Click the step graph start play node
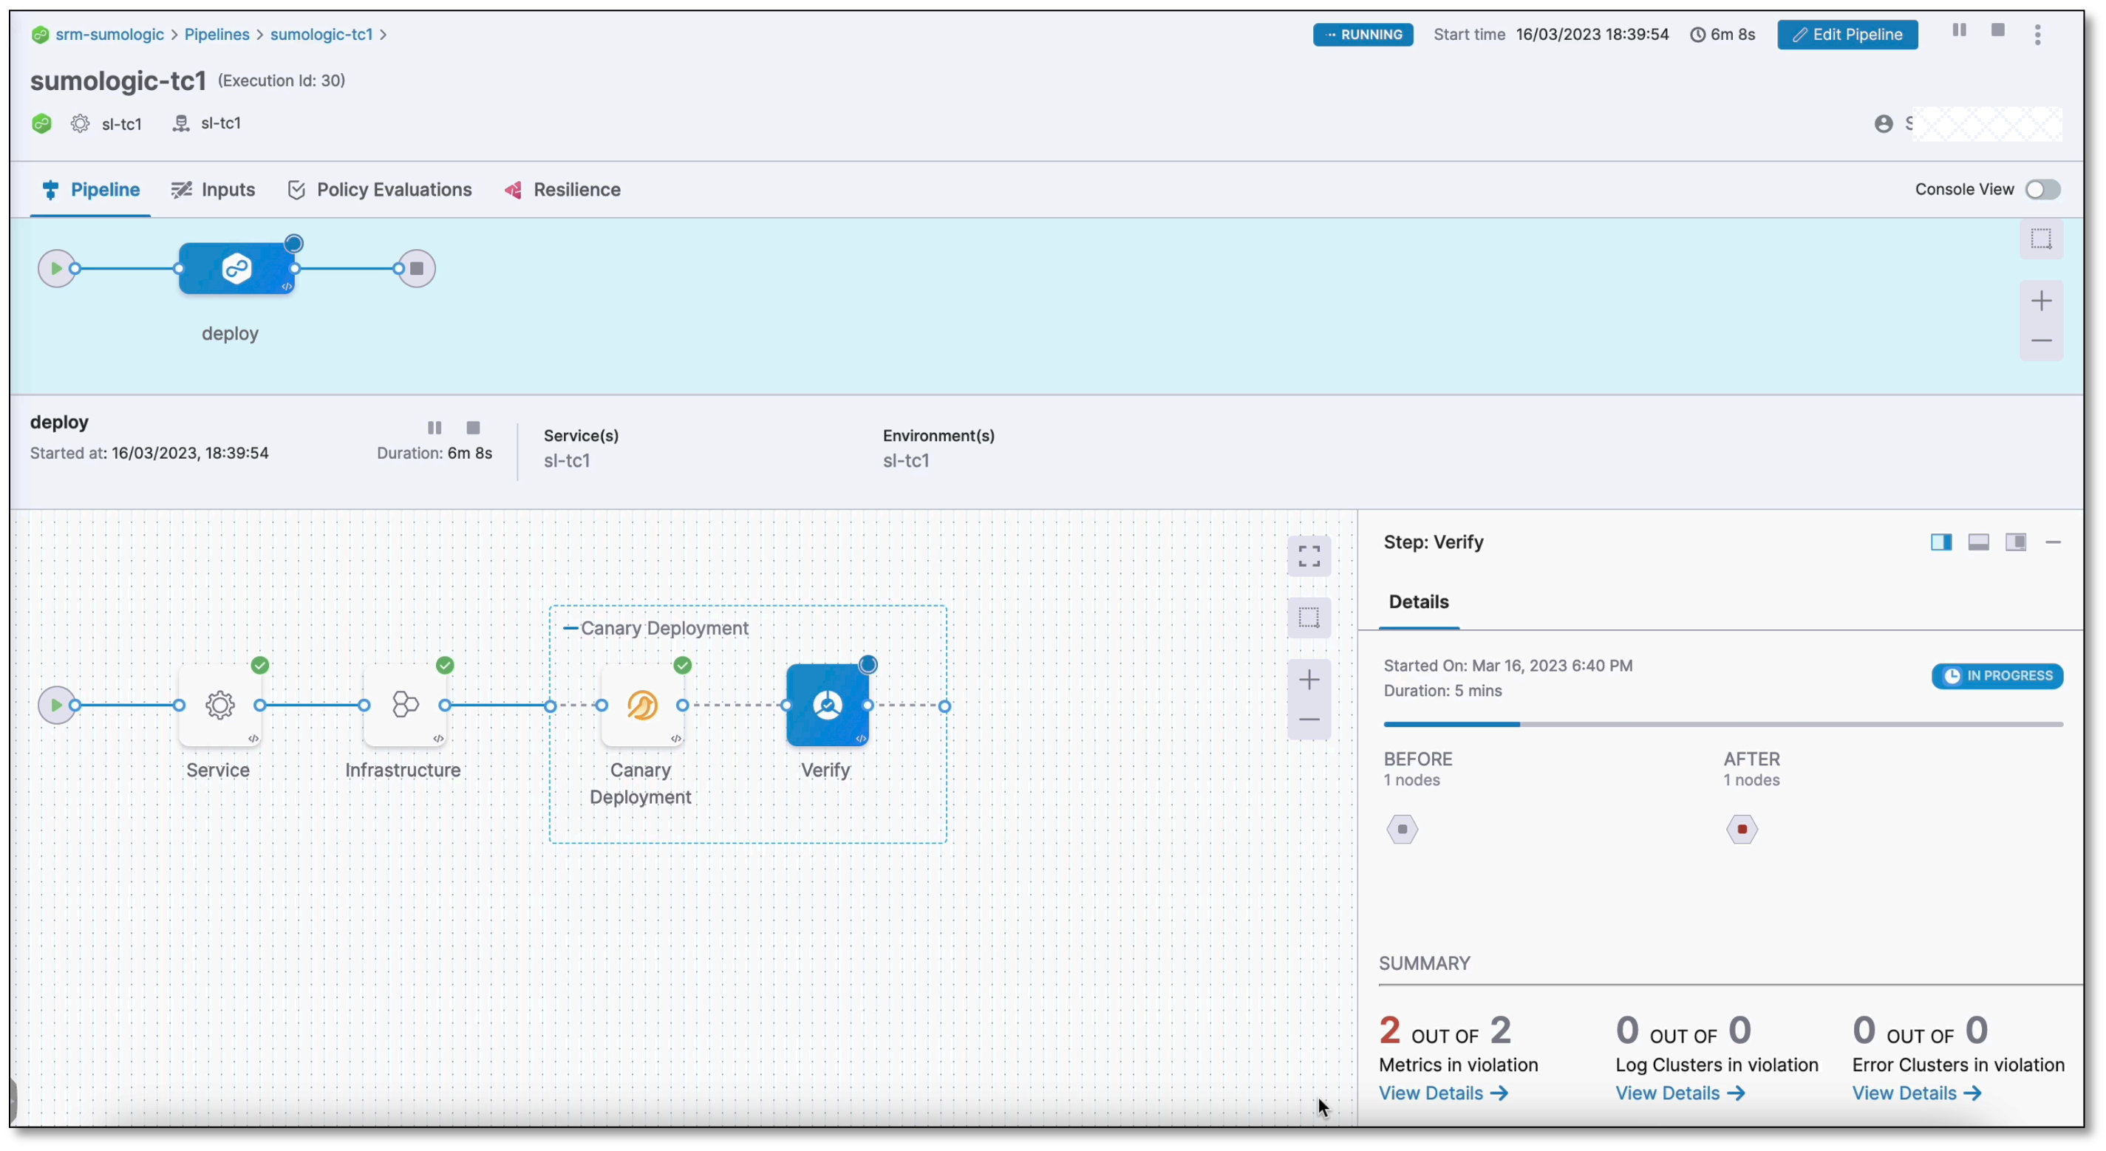Viewport: 2106px width, 1151px height. 55,705
